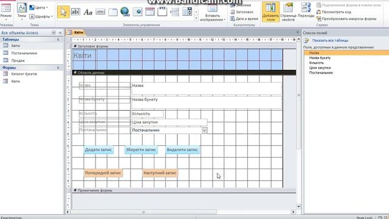This screenshot has height=219, width=389.
Task: Select the Option Group (XYZ) control
Action: (162, 12)
